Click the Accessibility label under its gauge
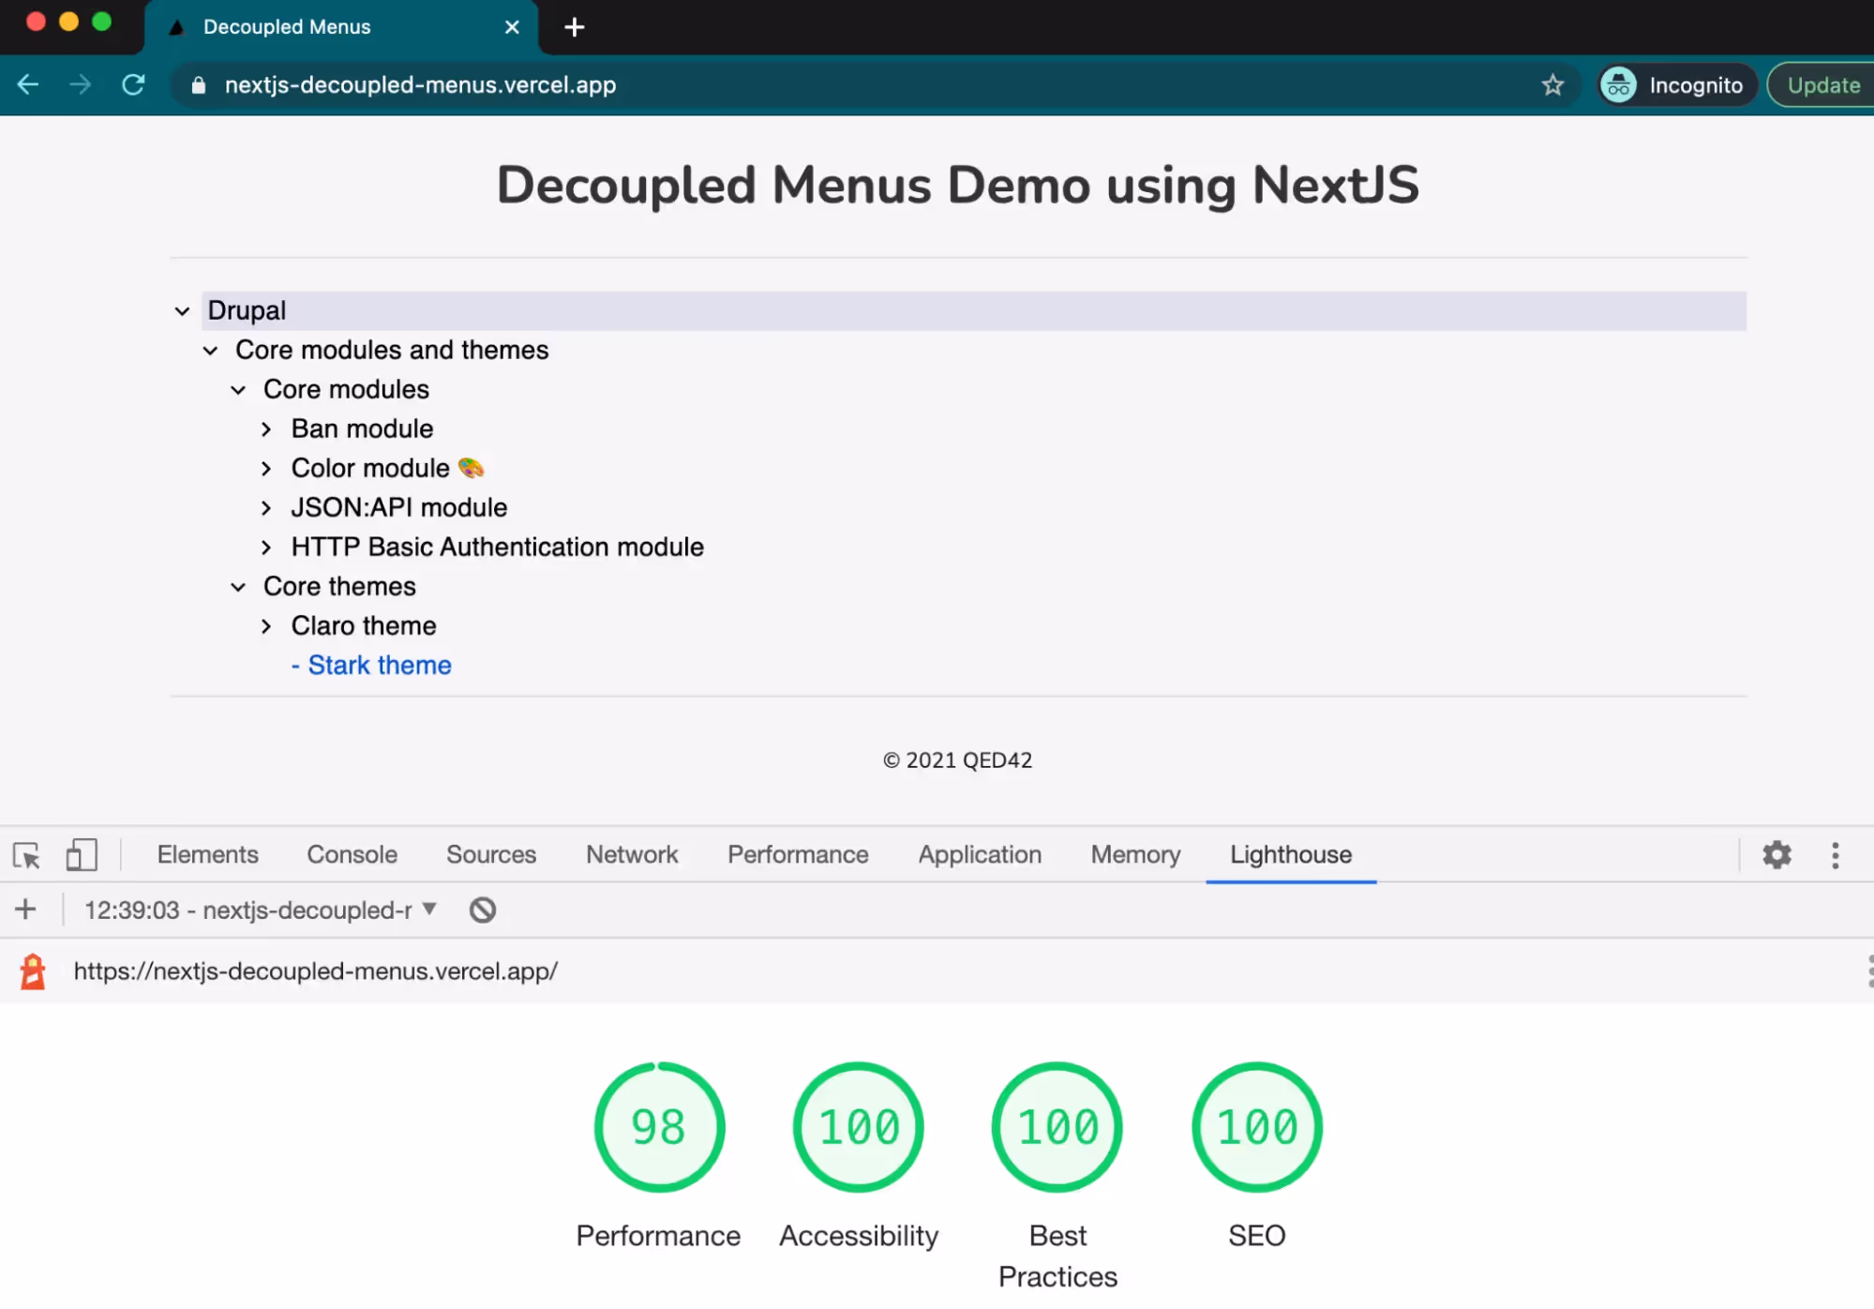The width and height of the screenshot is (1874, 1309). pos(858,1236)
